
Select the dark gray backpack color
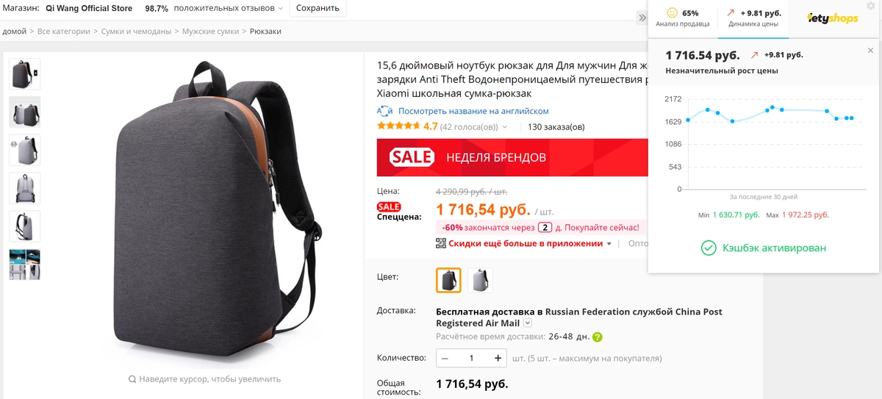coord(448,280)
